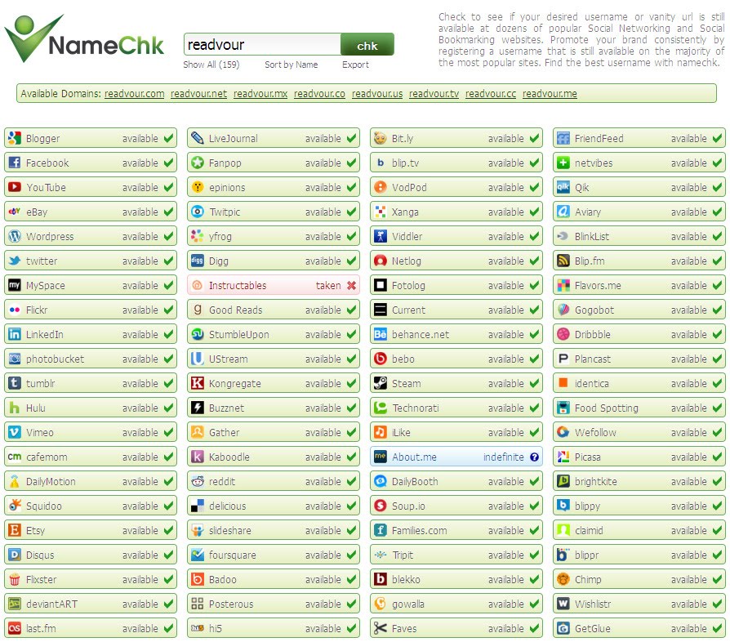Image resolution: width=730 pixels, height=642 pixels.
Task: Select the MySpace row name
Action: (x=46, y=285)
